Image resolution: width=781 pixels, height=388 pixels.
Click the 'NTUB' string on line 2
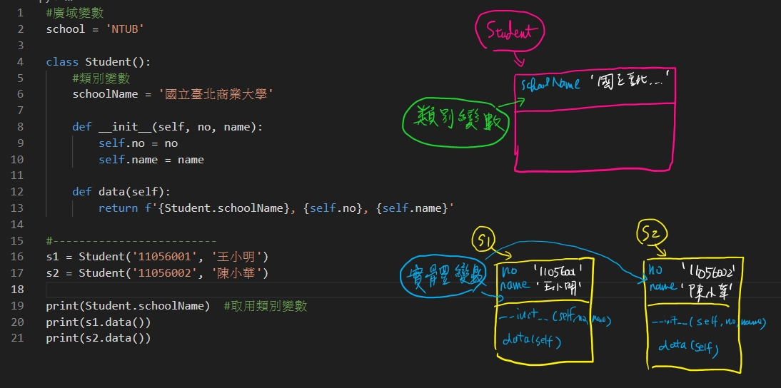click(x=124, y=29)
